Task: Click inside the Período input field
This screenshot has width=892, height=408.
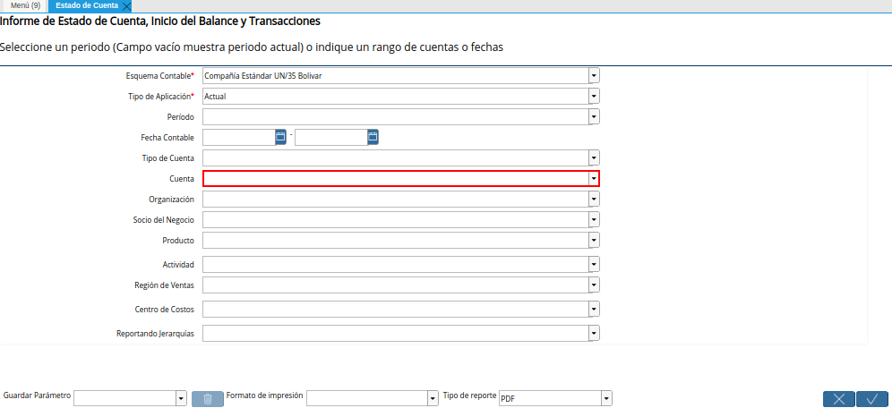Action: pyautogui.click(x=396, y=116)
